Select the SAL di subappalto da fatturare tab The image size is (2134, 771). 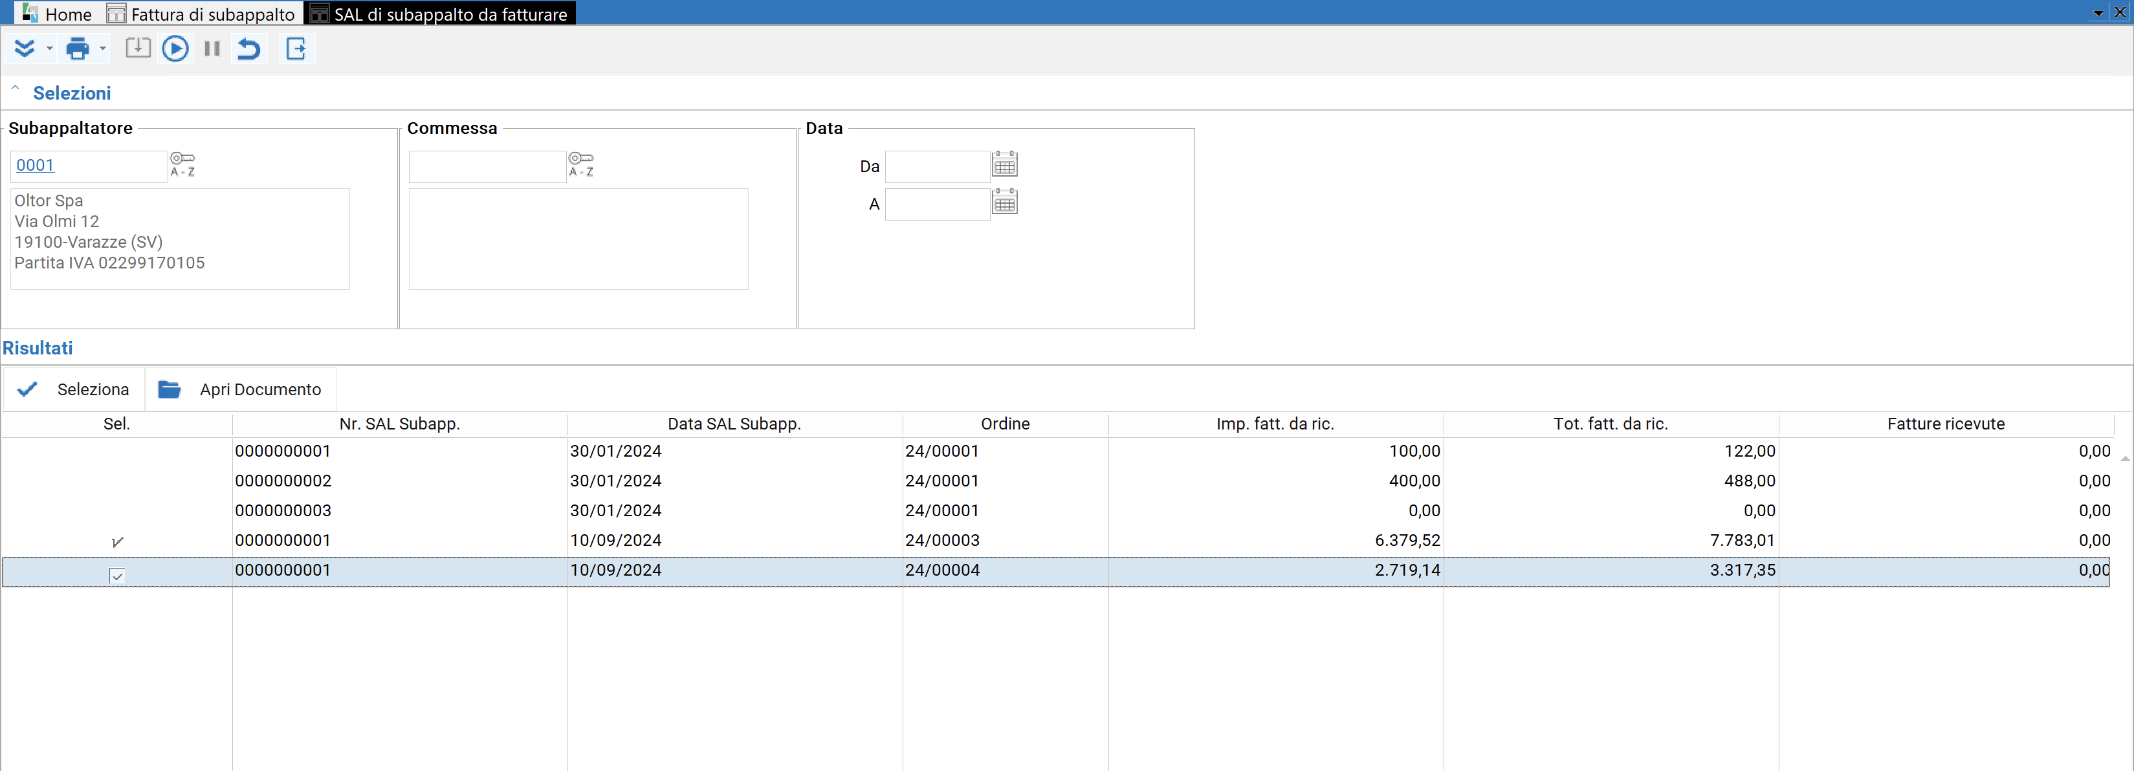coord(439,14)
